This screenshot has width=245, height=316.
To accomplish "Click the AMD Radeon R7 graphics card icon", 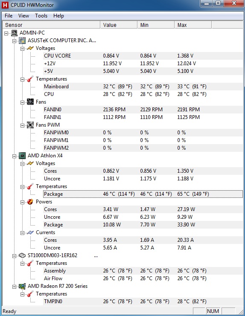I will coord(22,286).
